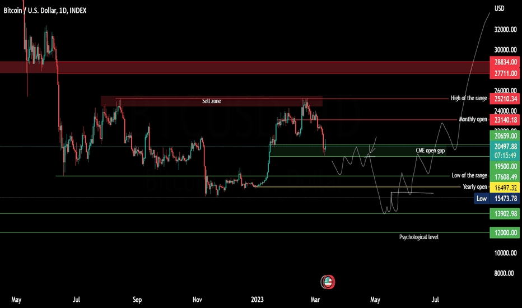This screenshot has width=522, height=308.
Task: Click the Low 15473.78 price tag
Action: point(497,199)
